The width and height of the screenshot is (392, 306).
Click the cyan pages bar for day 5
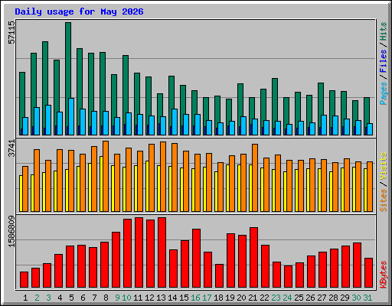click(71, 116)
